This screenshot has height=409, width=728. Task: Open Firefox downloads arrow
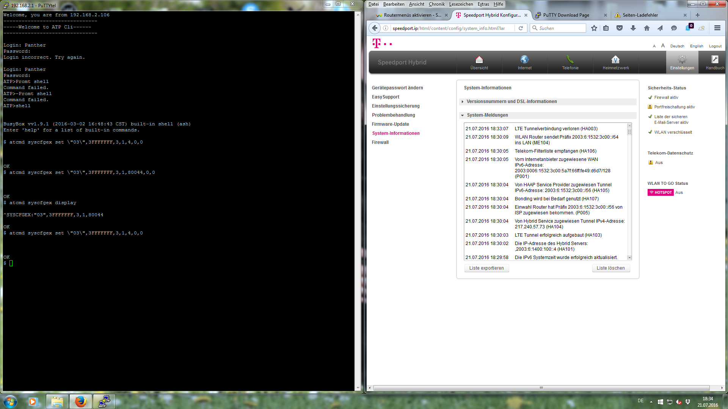point(633,28)
